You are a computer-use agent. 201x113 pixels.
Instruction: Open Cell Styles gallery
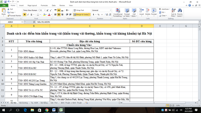pyautogui.click(x=134, y=12)
